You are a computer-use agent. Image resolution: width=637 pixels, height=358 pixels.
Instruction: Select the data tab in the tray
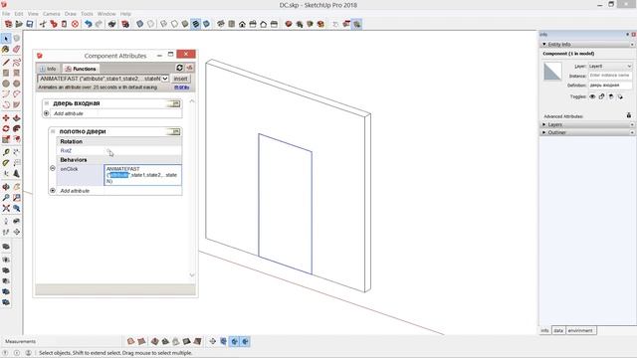click(x=558, y=330)
